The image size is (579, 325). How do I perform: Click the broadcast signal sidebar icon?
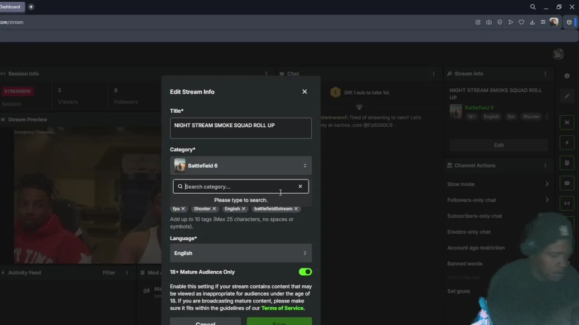tap(567, 203)
